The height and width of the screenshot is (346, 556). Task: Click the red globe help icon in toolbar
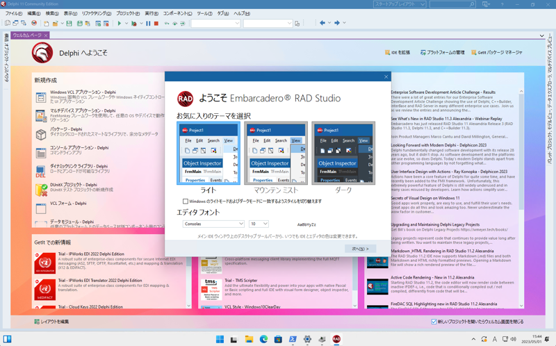34,23
